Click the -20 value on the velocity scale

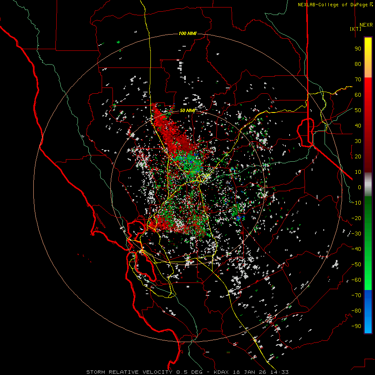point(356,218)
